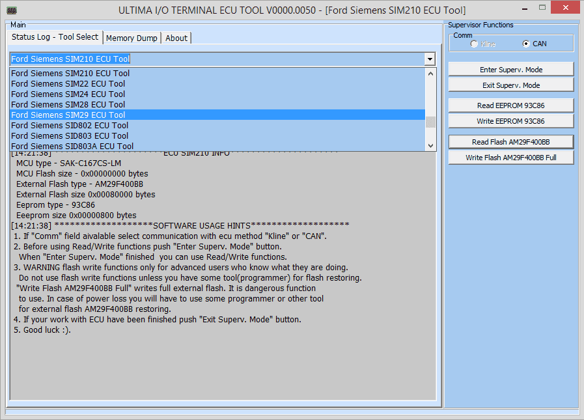Close the ULTIMA ECU Tool window

pos(565,8)
